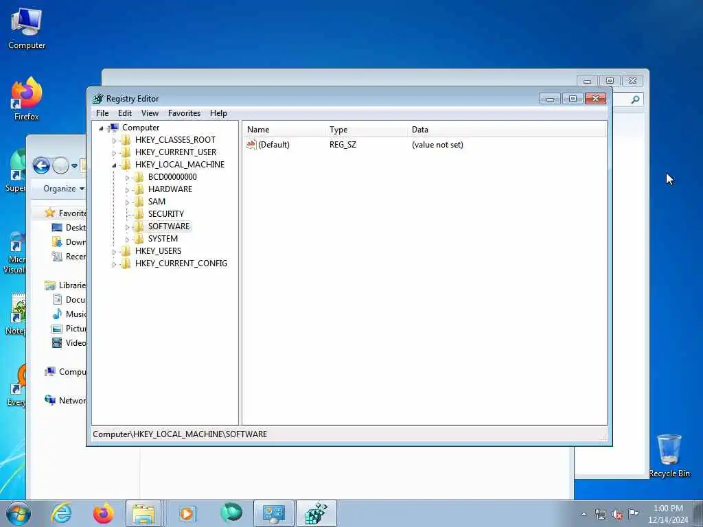Switch to Windows Explorer on the taskbar

point(143,513)
